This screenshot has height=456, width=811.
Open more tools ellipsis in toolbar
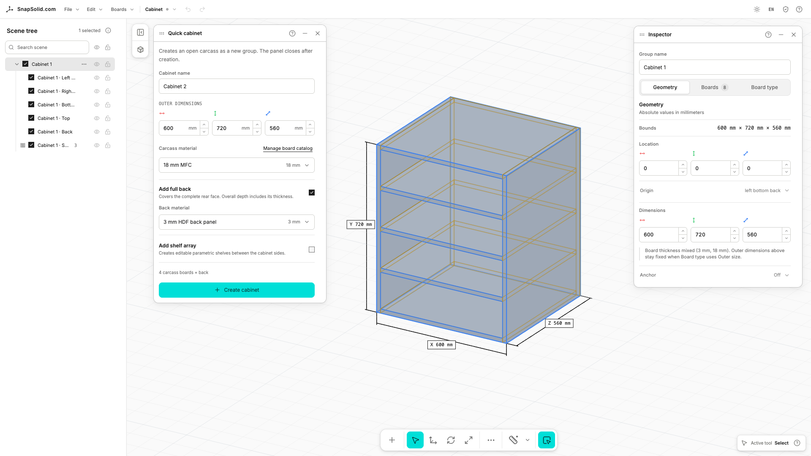point(491,440)
